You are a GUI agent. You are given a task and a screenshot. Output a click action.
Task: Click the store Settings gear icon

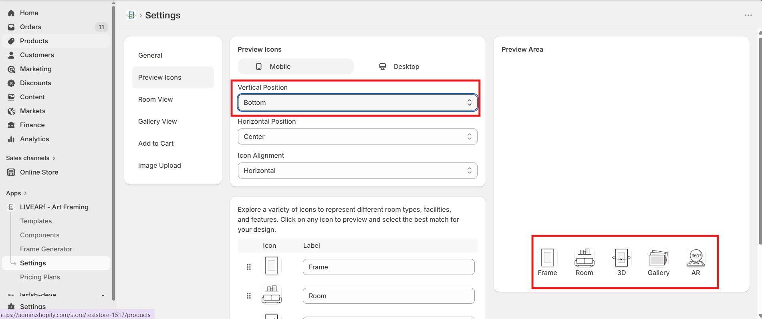[11, 307]
